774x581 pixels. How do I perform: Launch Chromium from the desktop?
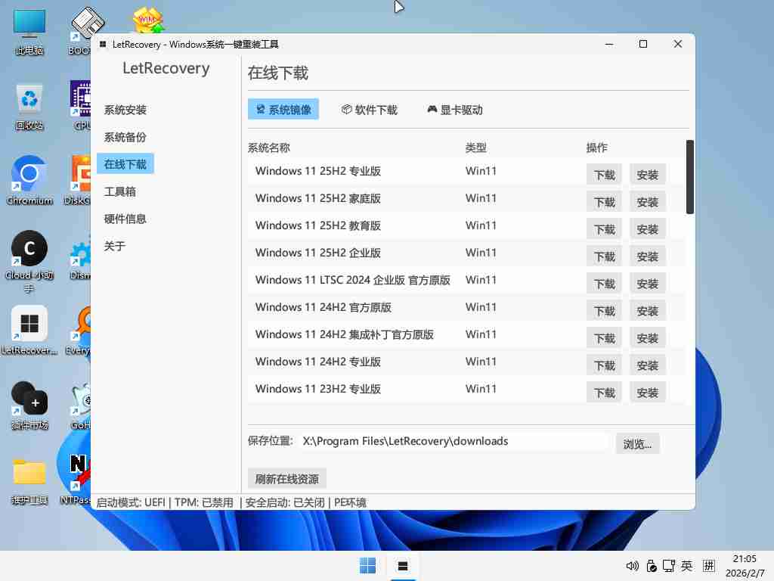pyautogui.click(x=29, y=179)
